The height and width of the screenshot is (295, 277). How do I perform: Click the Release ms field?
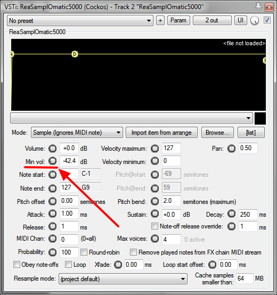coord(69,226)
